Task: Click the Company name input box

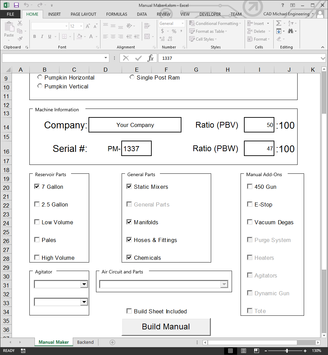Action: [135, 125]
